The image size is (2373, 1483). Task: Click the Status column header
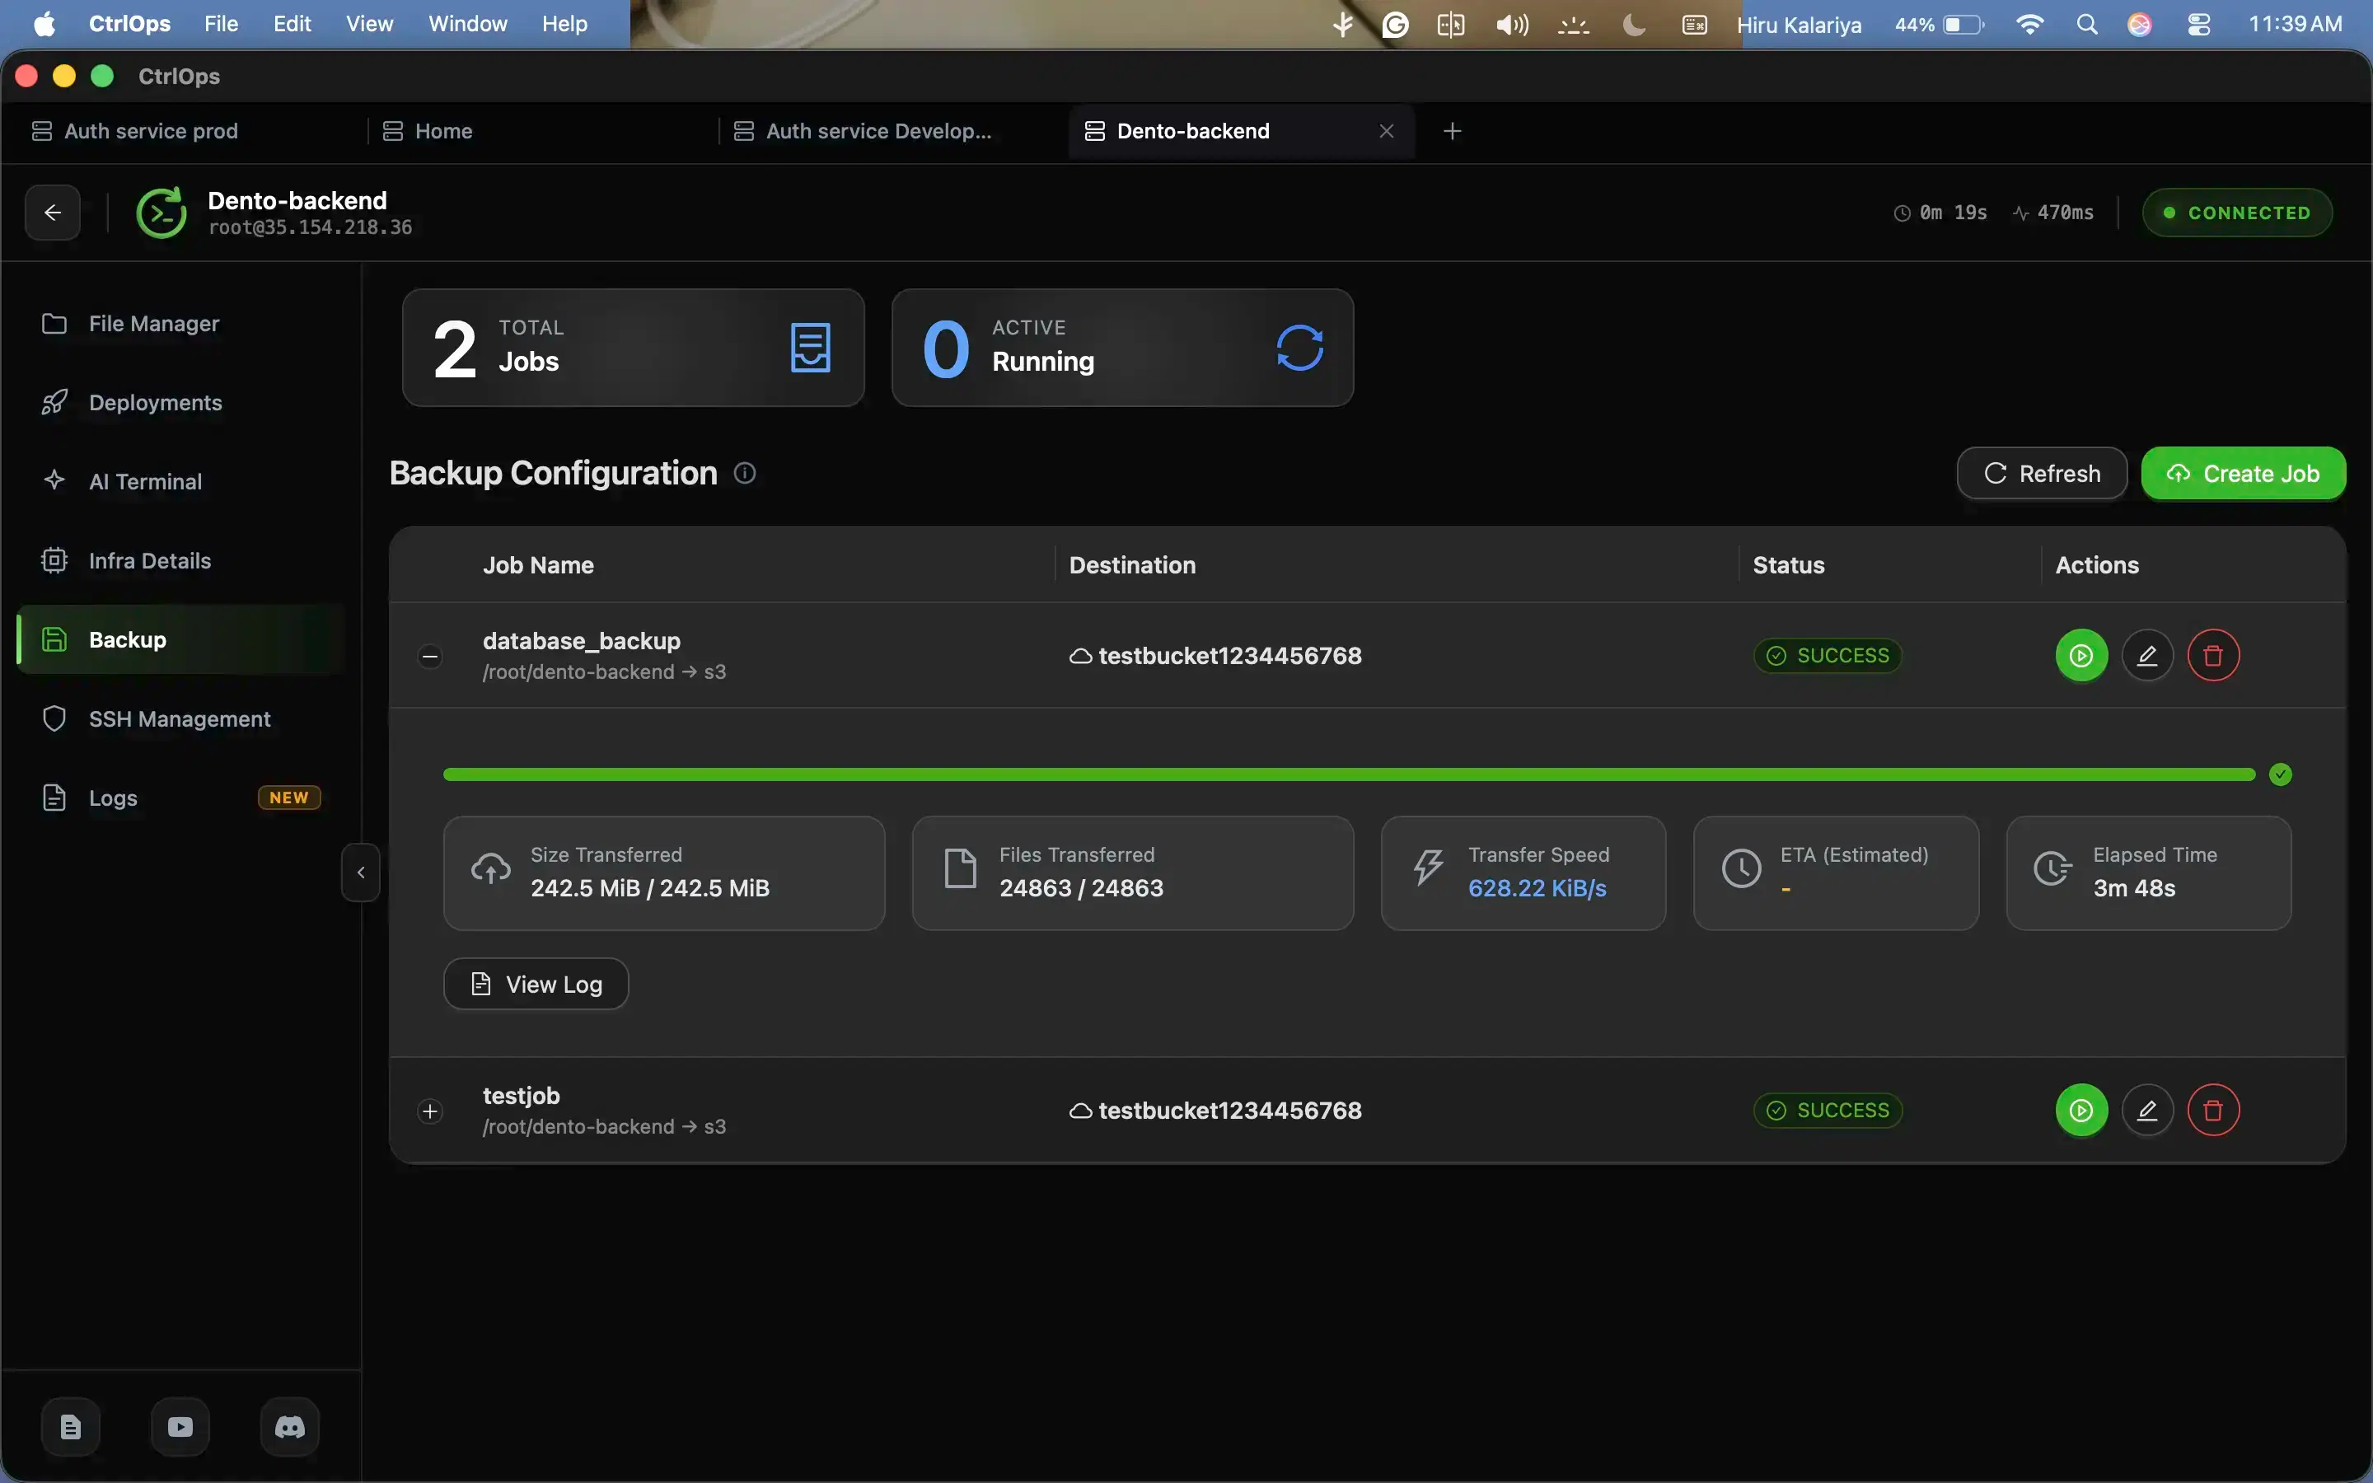tap(1789, 565)
